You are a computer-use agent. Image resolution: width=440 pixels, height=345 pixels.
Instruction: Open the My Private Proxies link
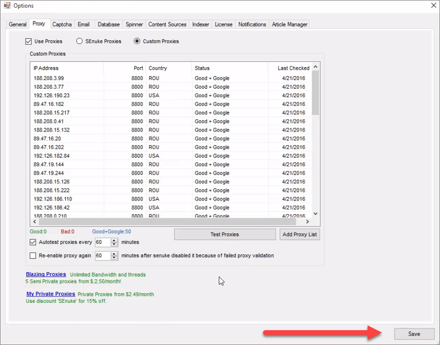tap(51, 294)
